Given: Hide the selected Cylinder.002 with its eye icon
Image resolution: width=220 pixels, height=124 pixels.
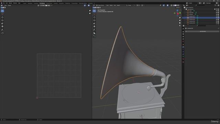Looking at the screenshot, I should click(217, 18).
